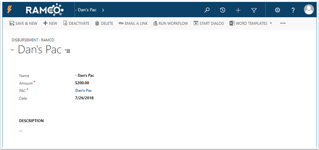This screenshot has height=150, width=319.
Task: Click the Date value 7/26/2018
Action: (x=84, y=98)
